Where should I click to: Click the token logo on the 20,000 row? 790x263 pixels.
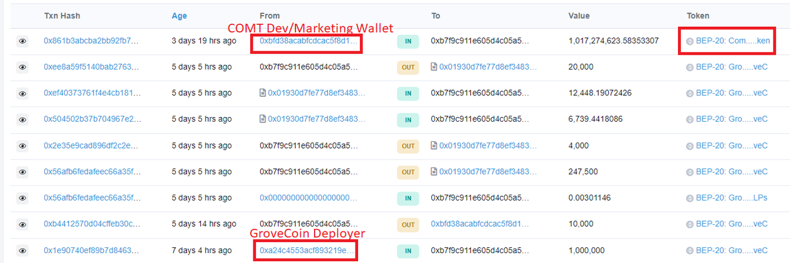click(x=690, y=67)
